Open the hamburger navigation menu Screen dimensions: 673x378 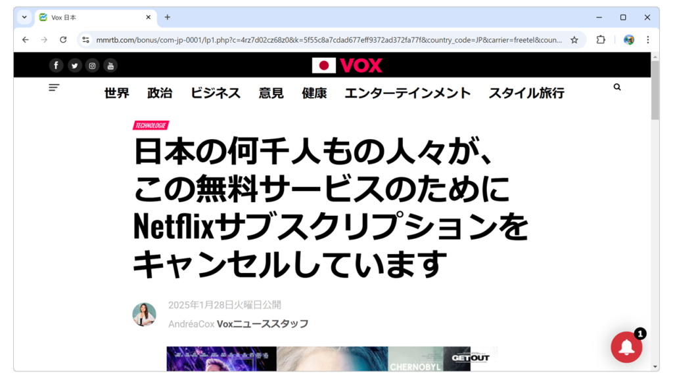pyautogui.click(x=54, y=87)
